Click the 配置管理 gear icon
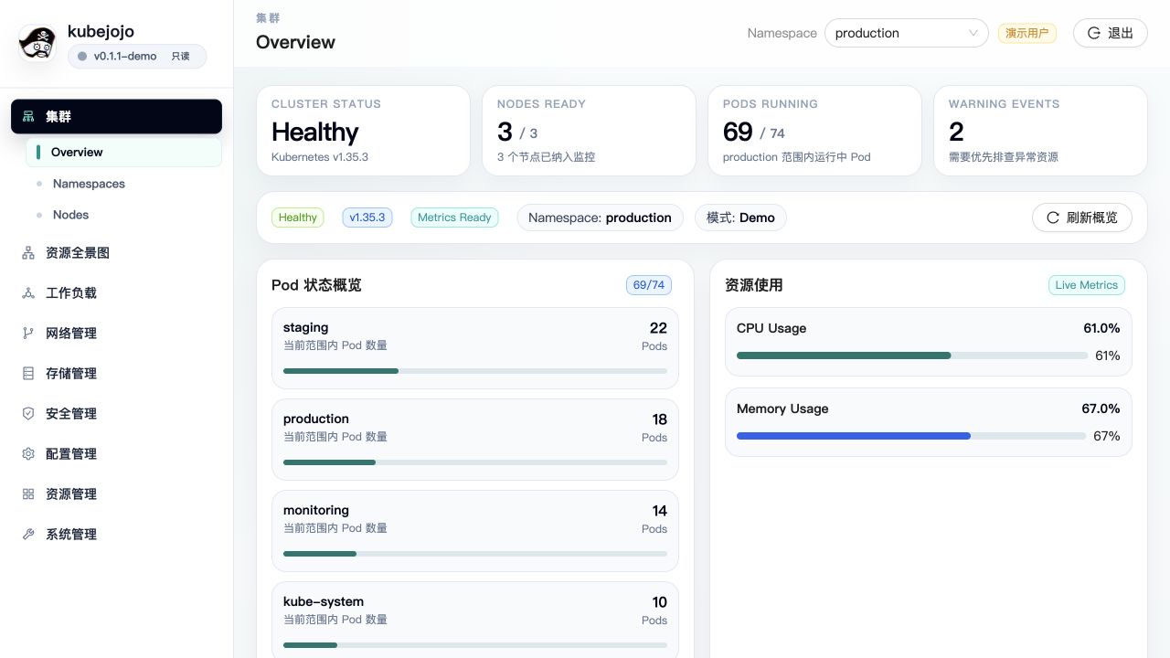Viewport: 1170px width, 658px height. pyautogui.click(x=28, y=454)
